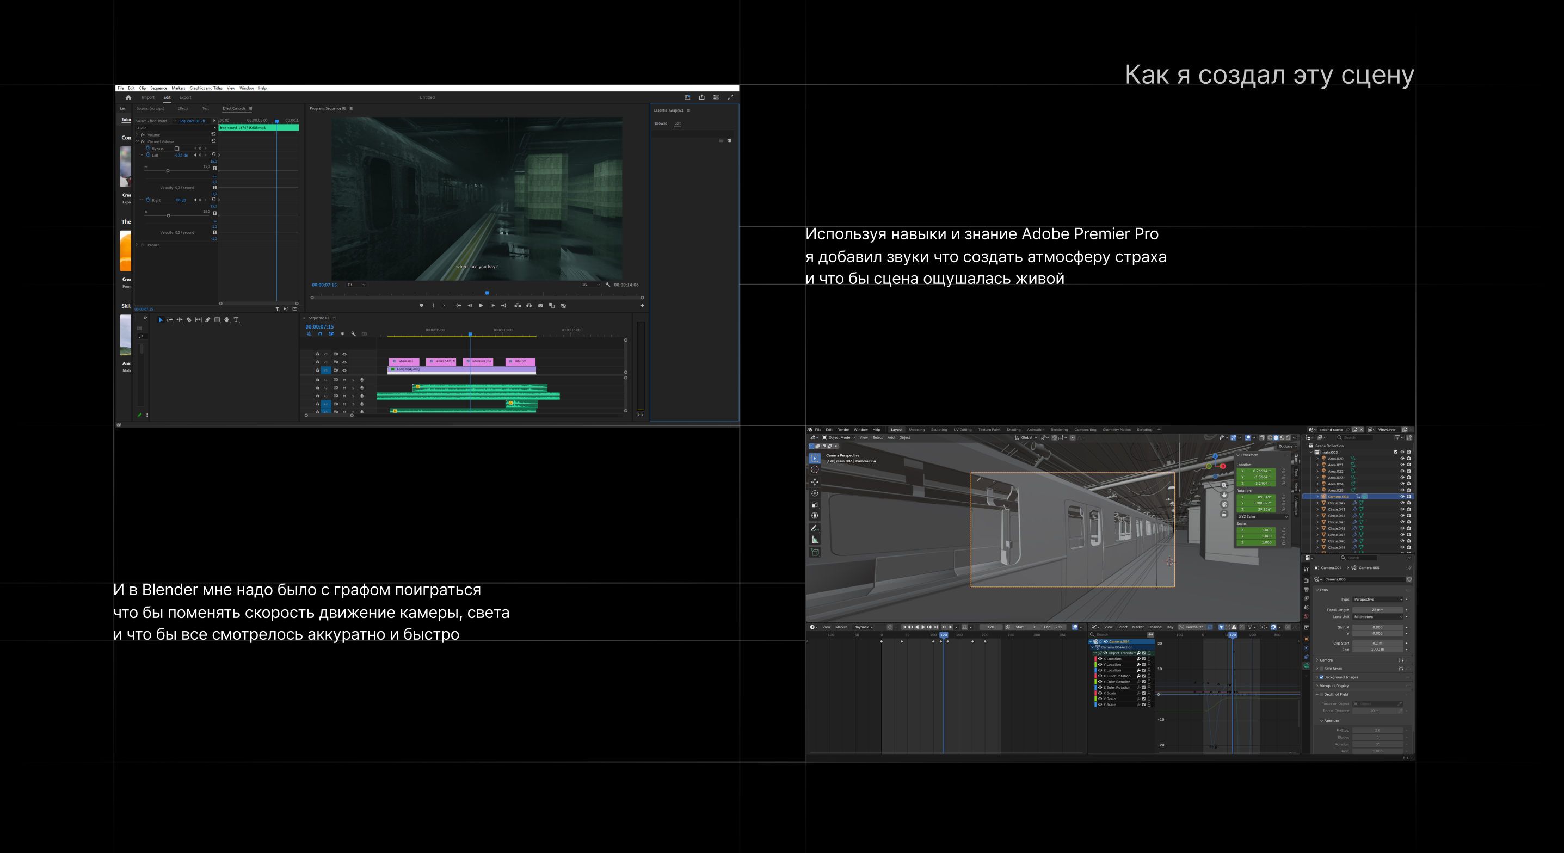Open Graphics and Titles menu in Premiere
The height and width of the screenshot is (853, 1564).
[206, 88]
